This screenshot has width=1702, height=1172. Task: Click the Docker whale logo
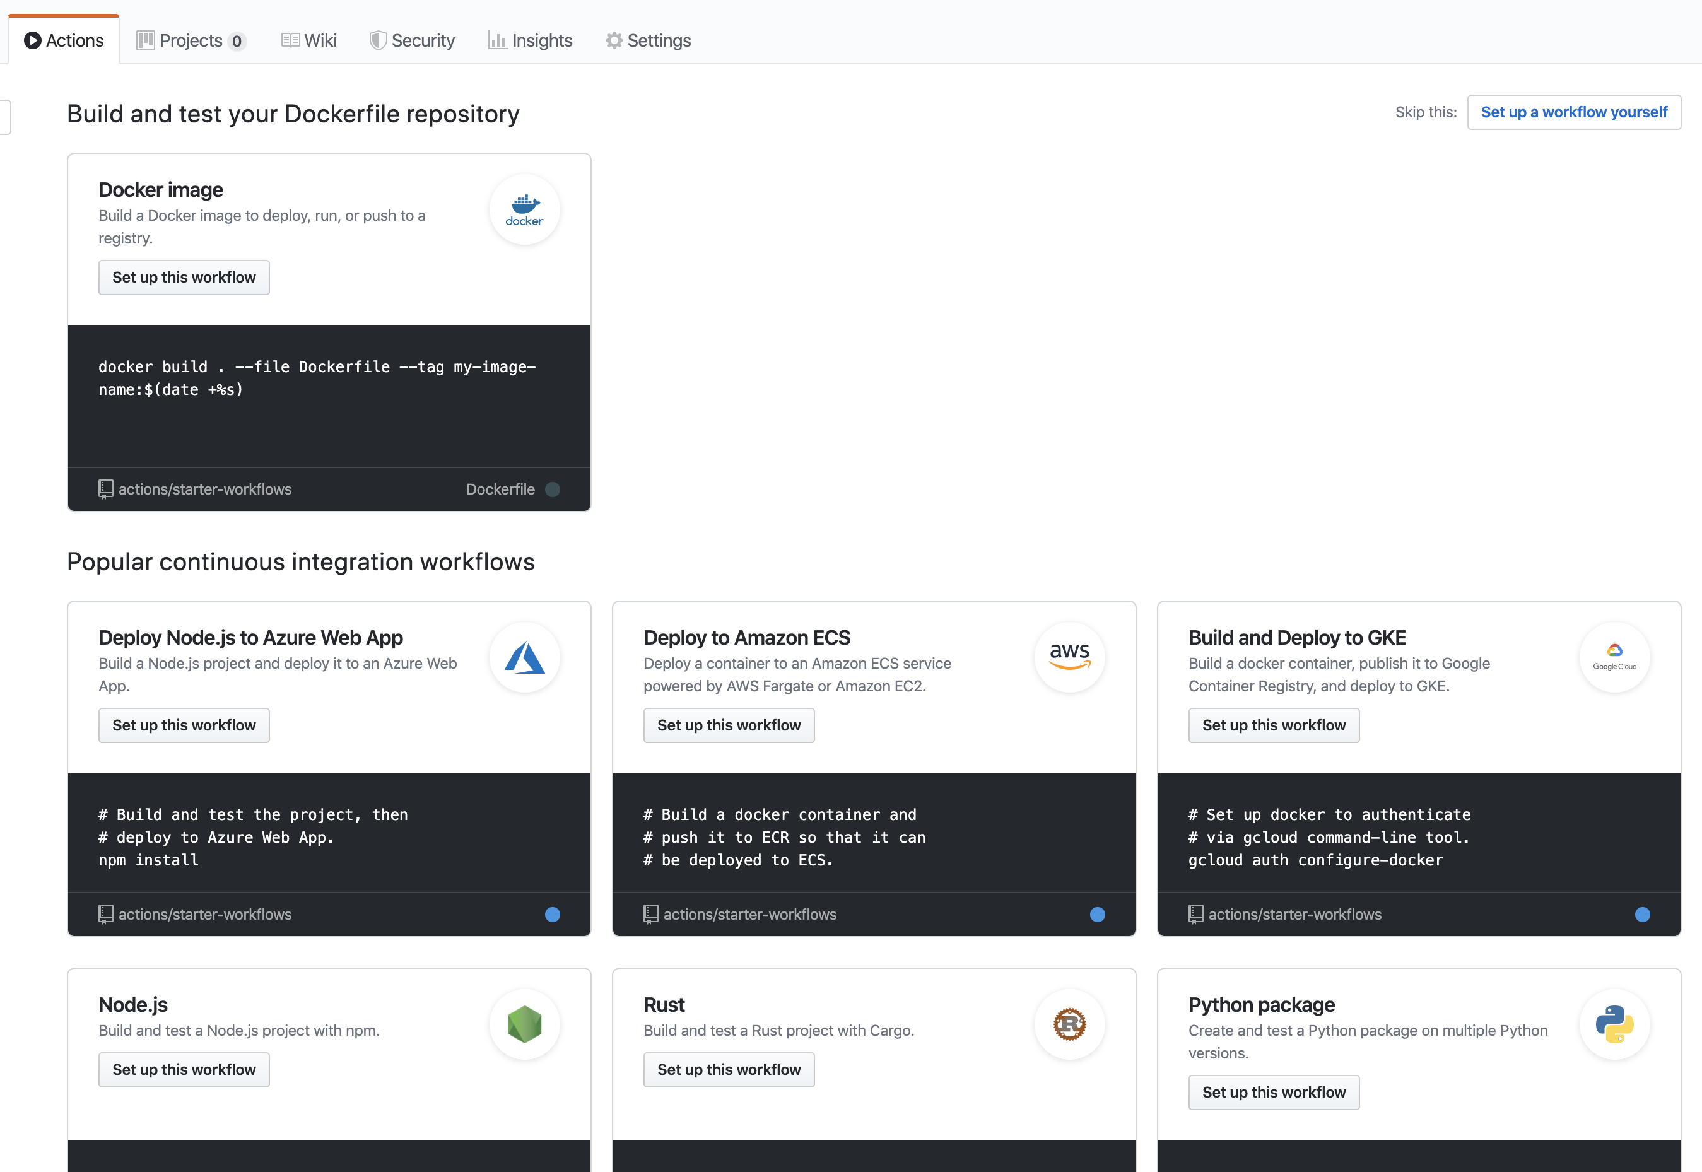tap(524, 210)
